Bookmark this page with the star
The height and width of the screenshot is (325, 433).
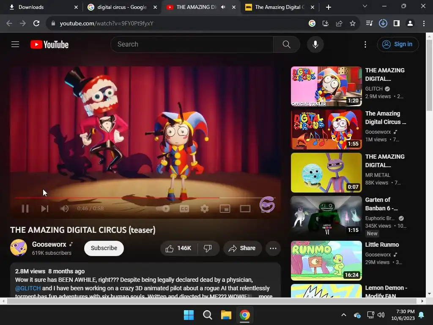coord(352,24)
